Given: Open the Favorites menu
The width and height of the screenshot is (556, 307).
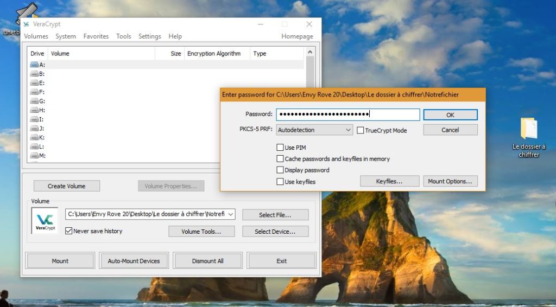Looking at the screenshot, I should pos(96,36).
